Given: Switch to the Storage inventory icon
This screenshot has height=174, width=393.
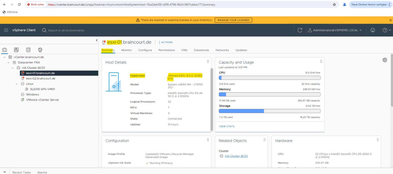Looking at the screenshot, I should tap(28, 50).
